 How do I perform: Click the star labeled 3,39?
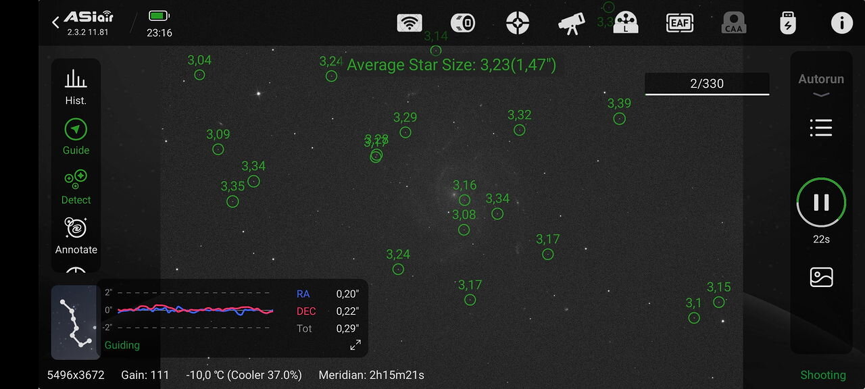click(619, 119)
